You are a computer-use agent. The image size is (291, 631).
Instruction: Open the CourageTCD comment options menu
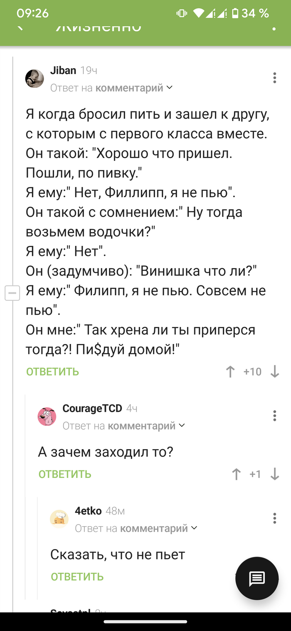274,416
